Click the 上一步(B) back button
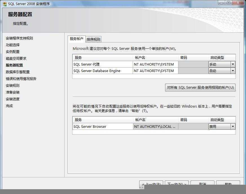246x194 pixels. (x=151, y=184)
